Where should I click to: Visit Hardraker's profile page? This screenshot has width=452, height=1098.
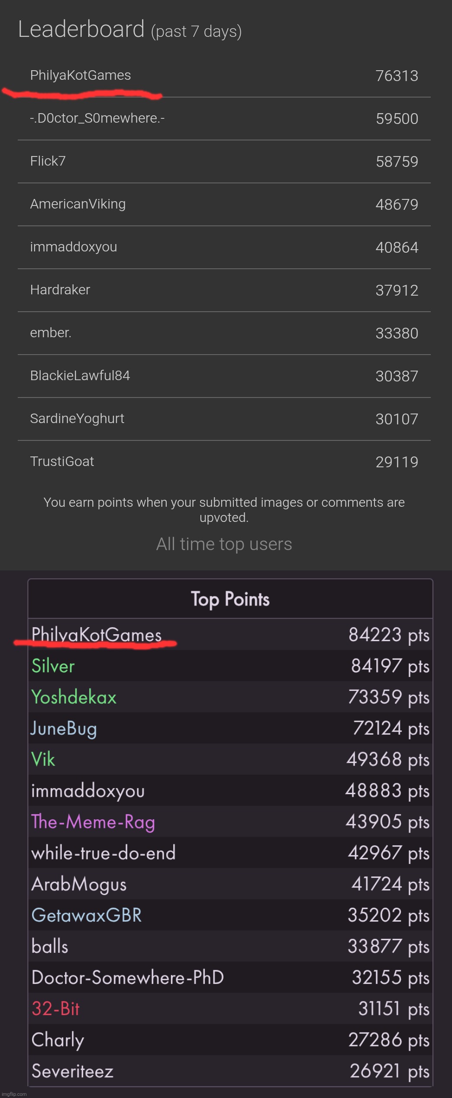60,290
